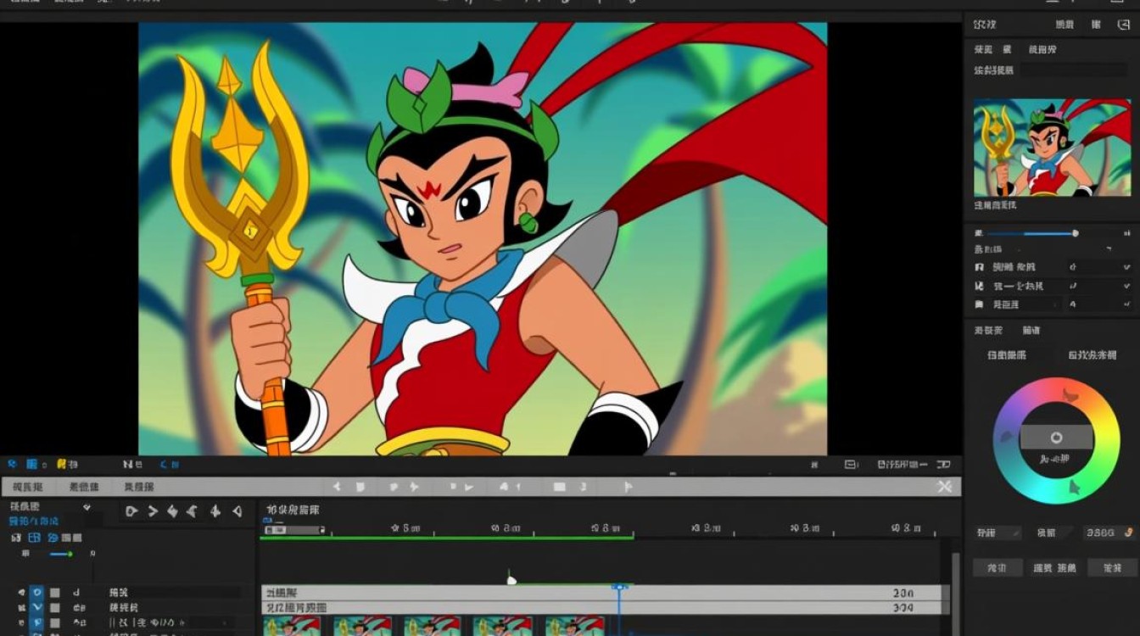
Task: Click the input field above the preview thumbnail
Action: [1073, 70]
